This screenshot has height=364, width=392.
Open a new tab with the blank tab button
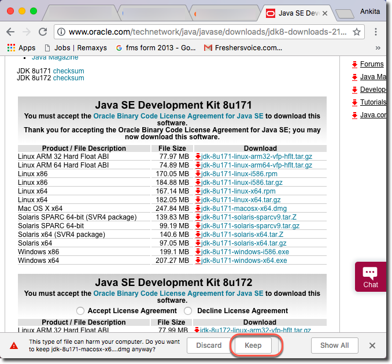(345, 14)
